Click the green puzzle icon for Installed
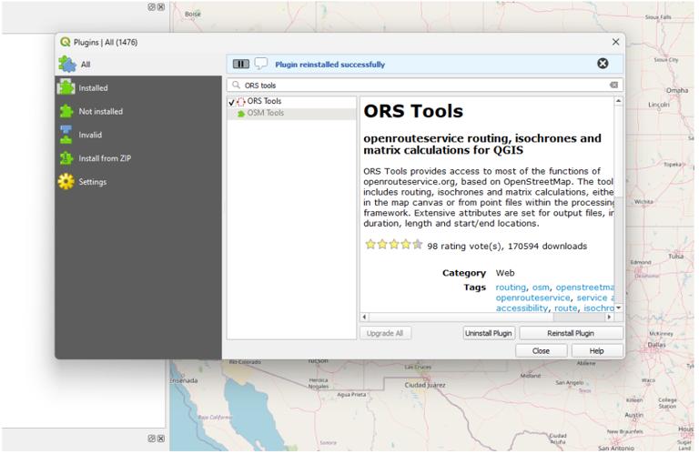Viewport: 699px width, 454px height. point(66,87)
